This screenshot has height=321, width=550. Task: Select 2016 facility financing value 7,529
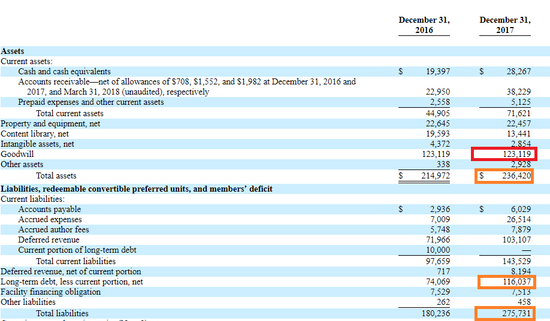click(x=440, y=292)
